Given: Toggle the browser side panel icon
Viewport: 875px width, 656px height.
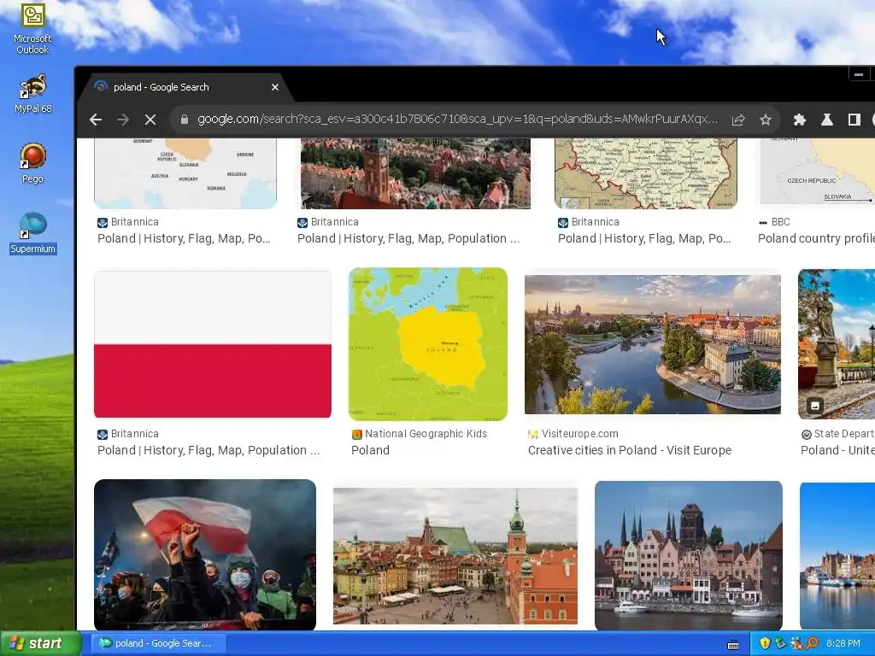Looking at the screenshot, I should [854, 120].
